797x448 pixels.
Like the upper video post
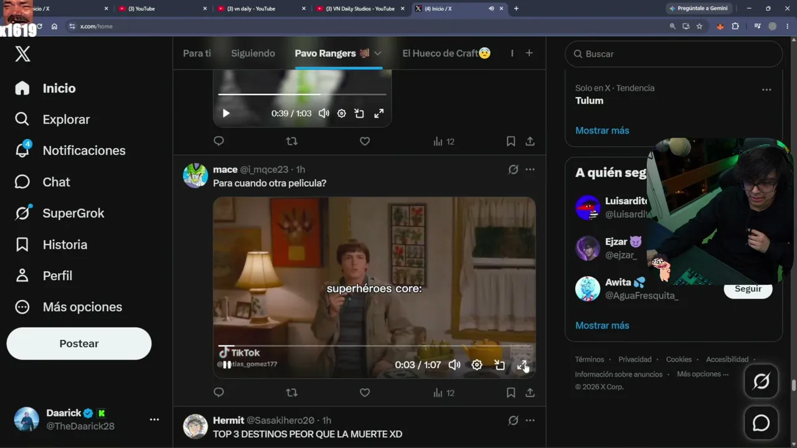[365, 141]
